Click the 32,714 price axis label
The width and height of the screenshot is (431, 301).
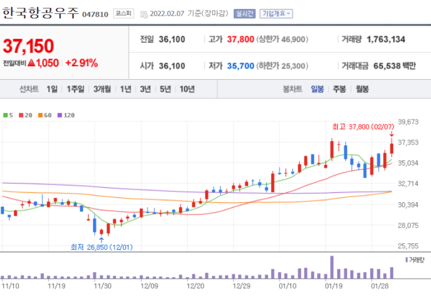[408, 183]
